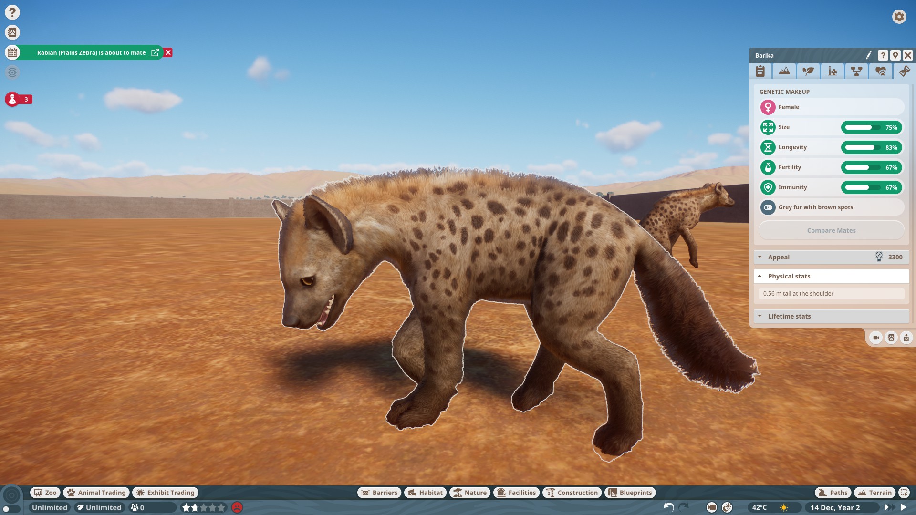Screen dimensions: 916x515
Task: Open the Construction build menu
Action: [572, 493]
